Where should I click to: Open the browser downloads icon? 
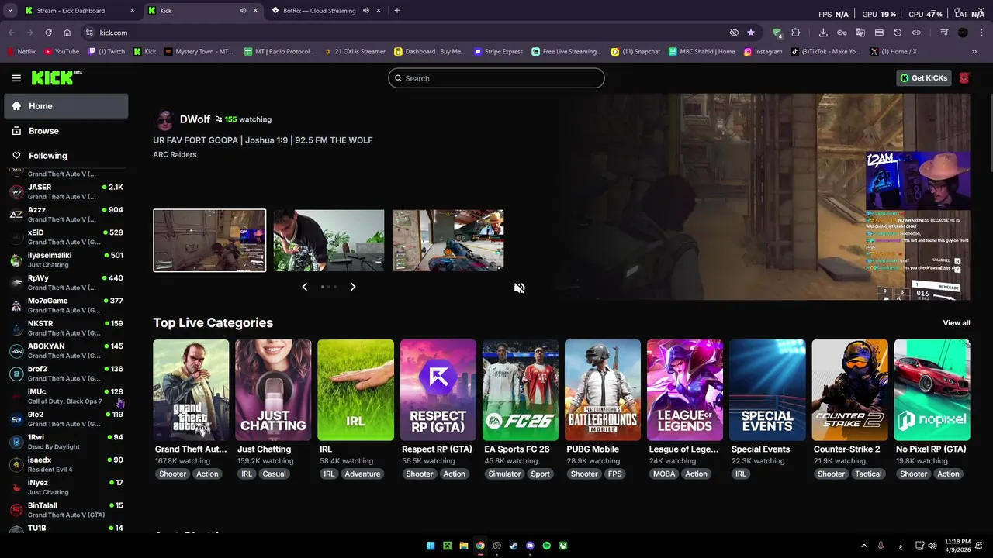(x=823, y=33)
